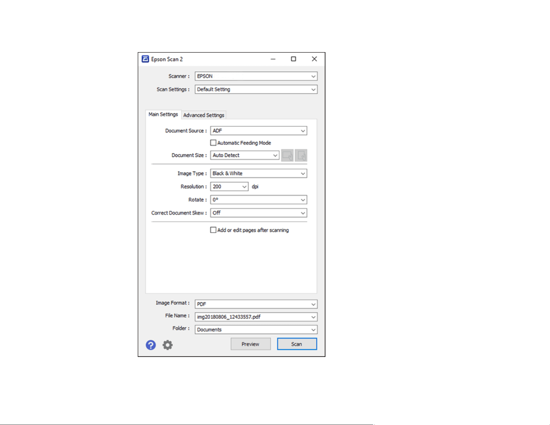Click the Epson Scan 2 title bar app icon
This screenshot has width=550, height=425.
click(x=145, y=59)
